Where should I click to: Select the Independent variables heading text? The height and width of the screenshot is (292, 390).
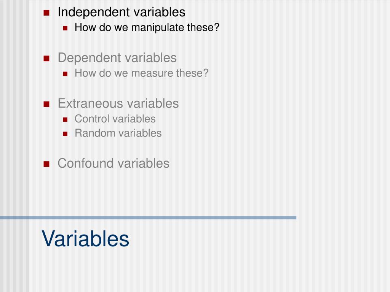pos(121,12)
